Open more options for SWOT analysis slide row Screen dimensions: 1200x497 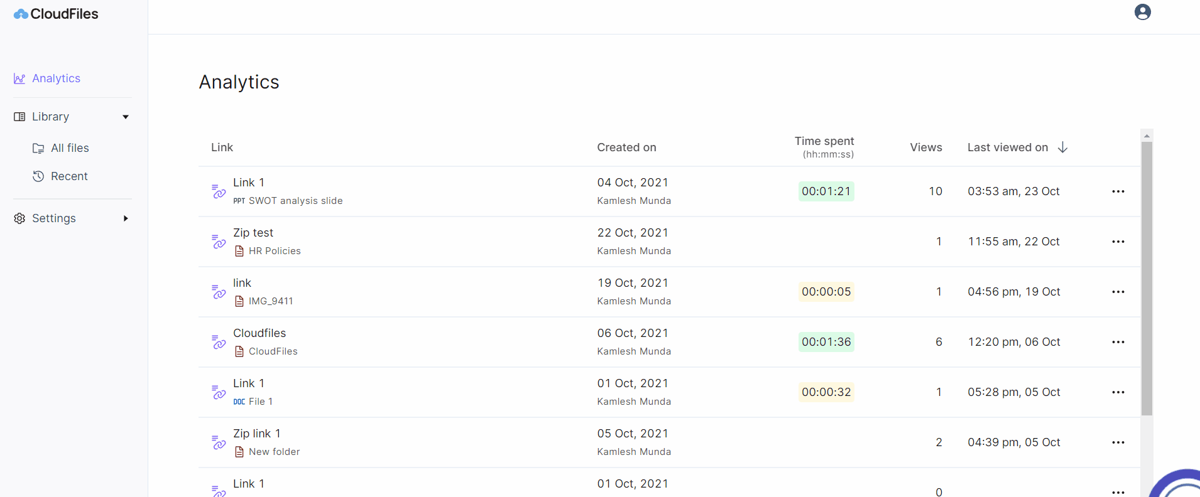[1118, 191]
